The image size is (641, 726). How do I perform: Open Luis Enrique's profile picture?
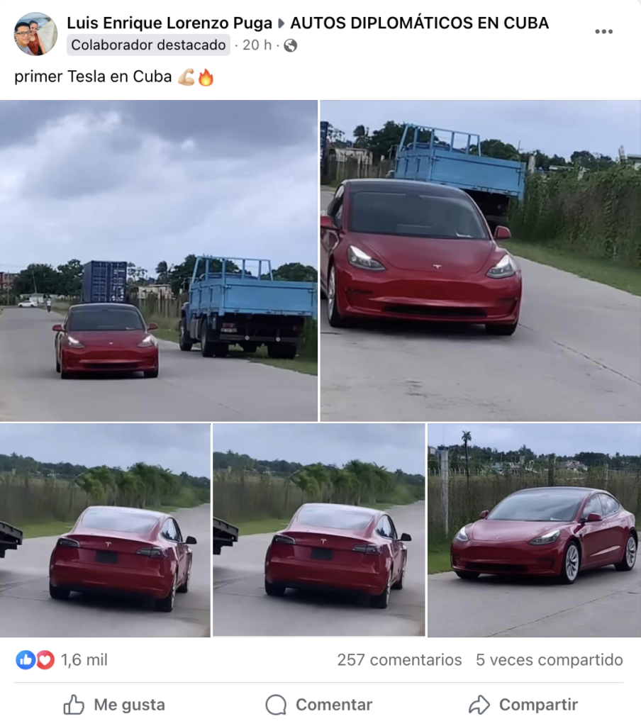tap(35, 34)
